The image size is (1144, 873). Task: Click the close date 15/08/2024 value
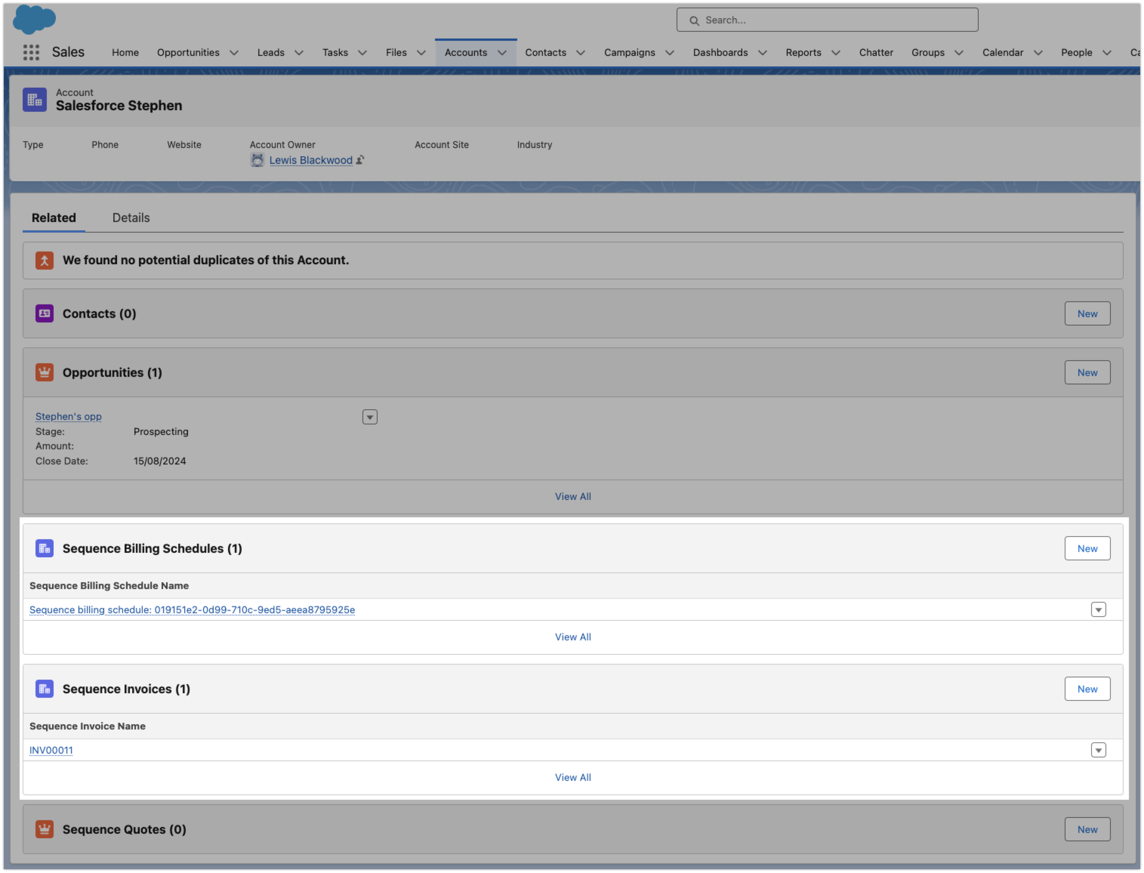coord(159,461)
